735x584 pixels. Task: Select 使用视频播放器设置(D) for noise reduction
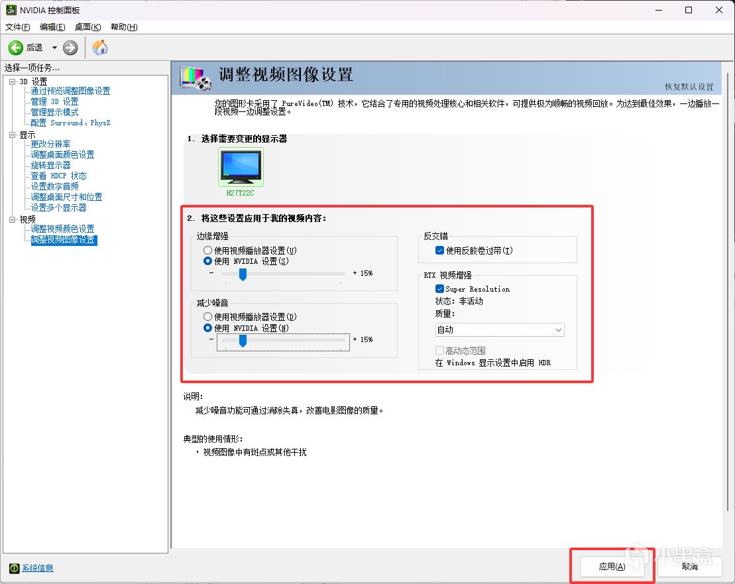coord(207,317)
